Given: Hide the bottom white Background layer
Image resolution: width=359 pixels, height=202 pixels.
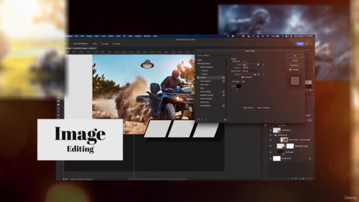Looking at the screenshot, I should click(x=270, y=158).
